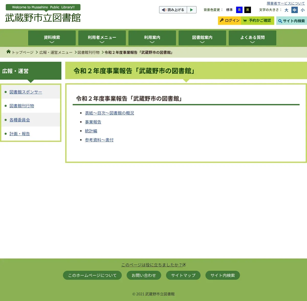
Task: Click the speaker icon on the read-aloud button
Action: tap(164, 10)
